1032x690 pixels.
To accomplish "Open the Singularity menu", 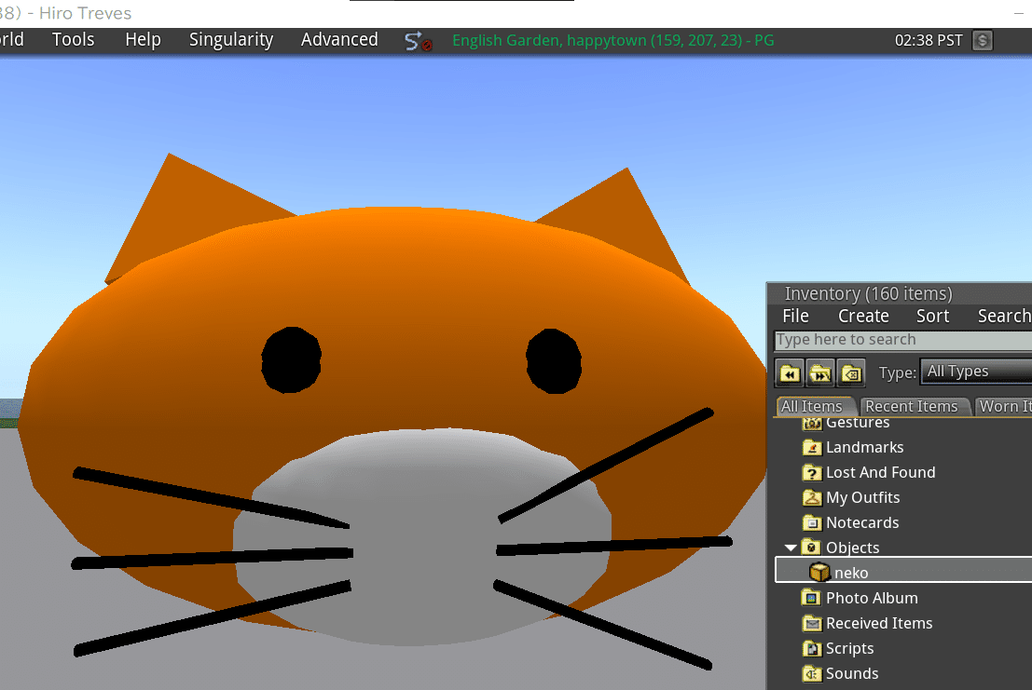I will (231, 40).
